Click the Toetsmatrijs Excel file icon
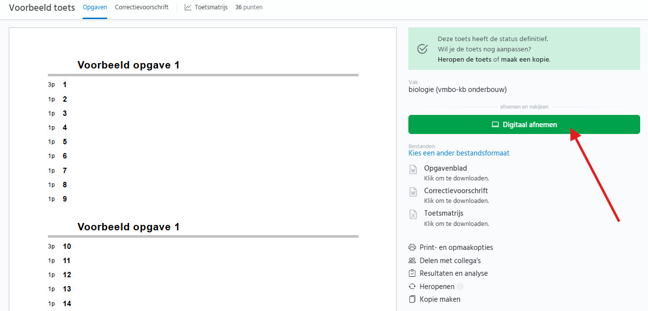The image size is (648, 311). pos(413,215)
